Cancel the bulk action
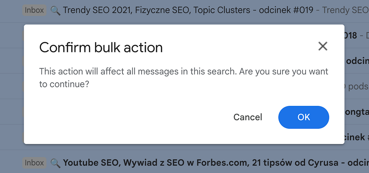 point(248,117)
